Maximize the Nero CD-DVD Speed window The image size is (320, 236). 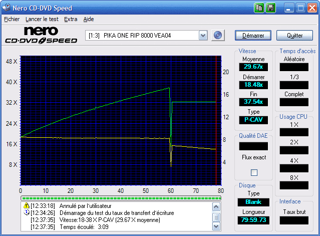point(300,8)
